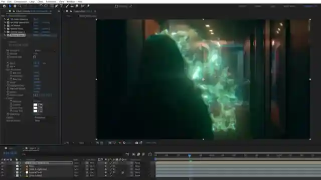Click the top white color swatch

tap(36, 105)
